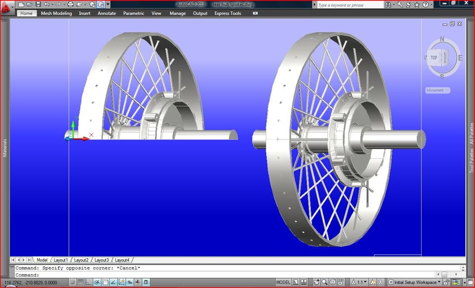Toggle Object Snap on
The width and height of the screenshot is (475, 288).
(x=105, y=283)
